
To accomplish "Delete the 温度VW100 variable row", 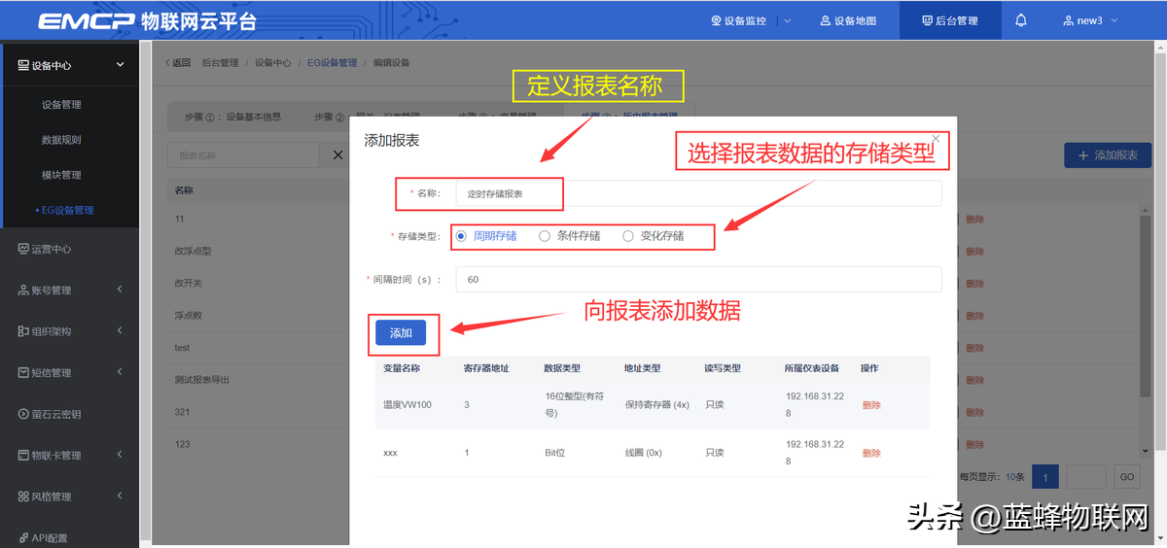I will [871, 405].
